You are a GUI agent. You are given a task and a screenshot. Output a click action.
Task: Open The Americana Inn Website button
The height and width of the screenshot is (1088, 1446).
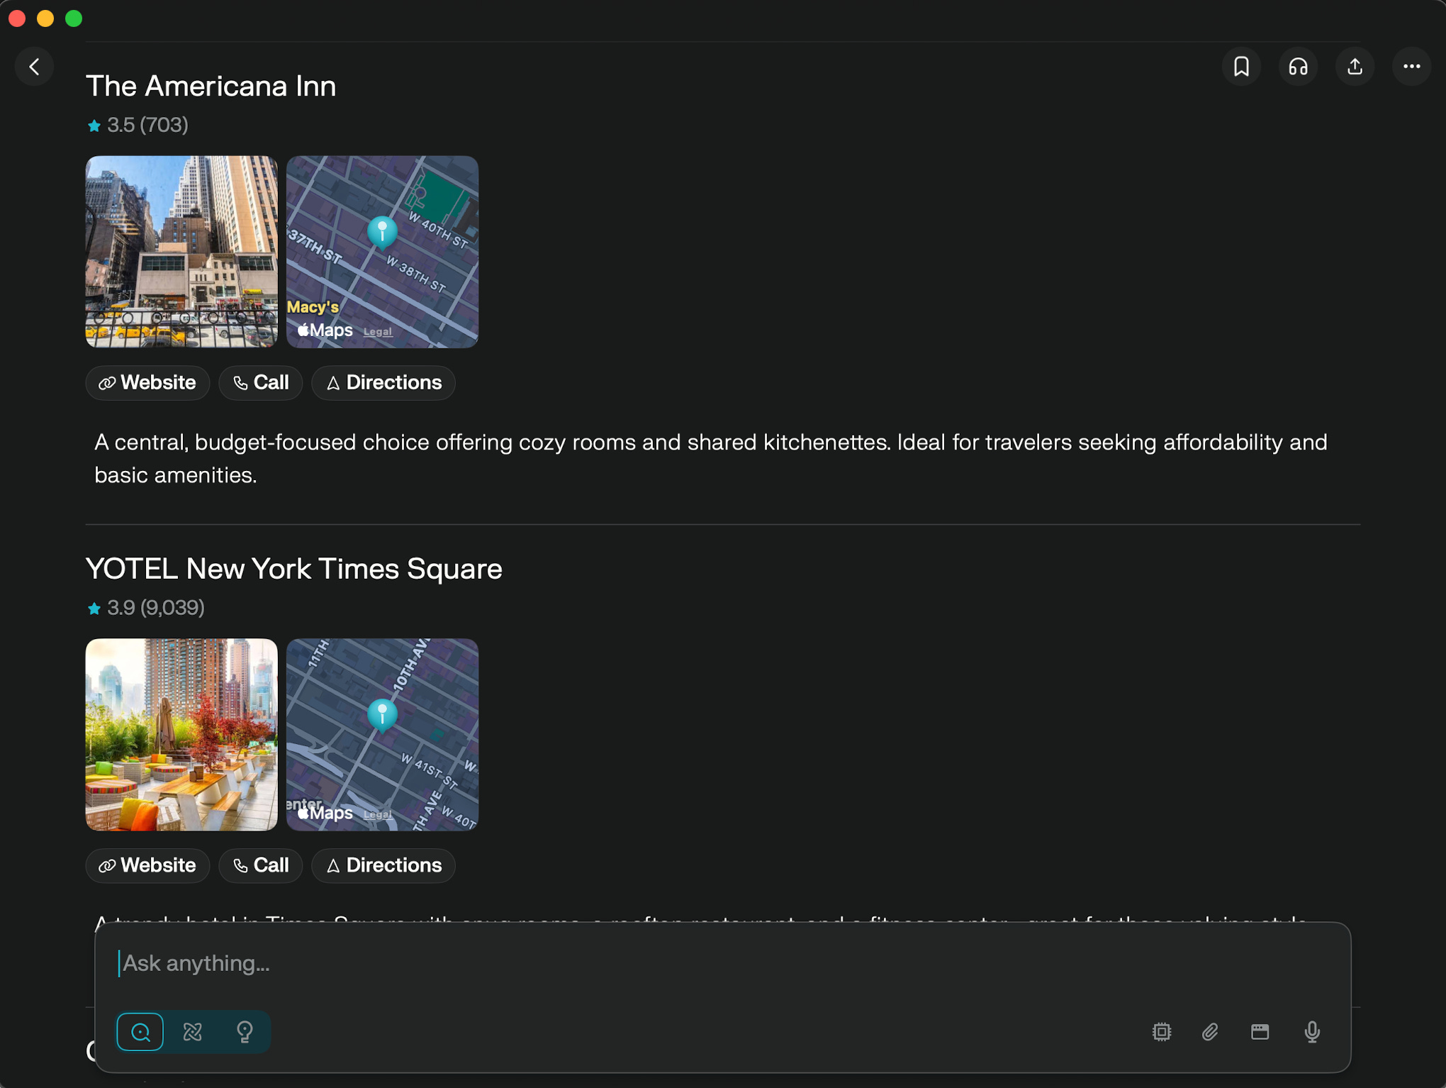147,383
